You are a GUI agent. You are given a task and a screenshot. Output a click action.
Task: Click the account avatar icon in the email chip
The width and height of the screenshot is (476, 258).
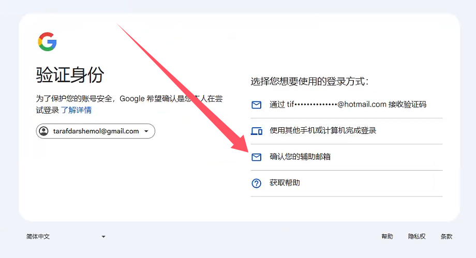44,131
